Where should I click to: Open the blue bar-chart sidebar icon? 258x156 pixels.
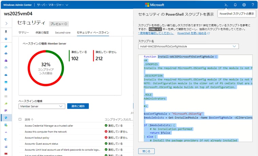(x=6, y=147)
